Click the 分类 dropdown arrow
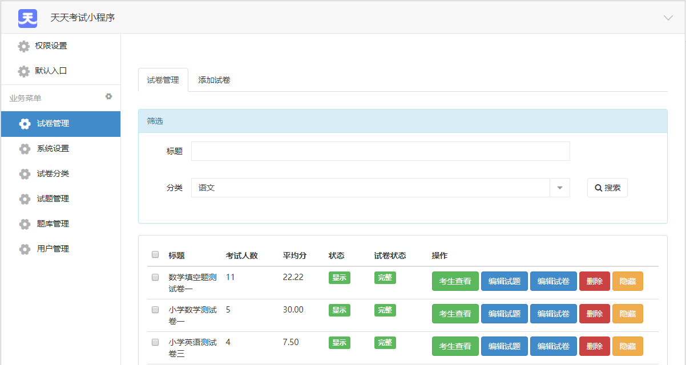Viewport: 686px width, 365px height. (559, 188)
